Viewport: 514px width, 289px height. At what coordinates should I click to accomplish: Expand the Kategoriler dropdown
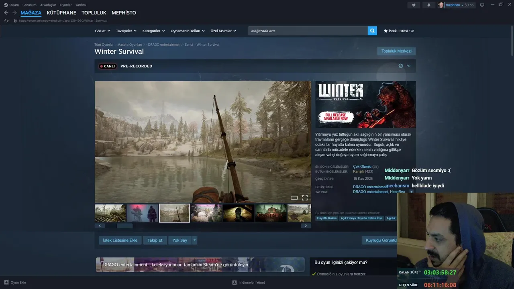pos(153,31)
